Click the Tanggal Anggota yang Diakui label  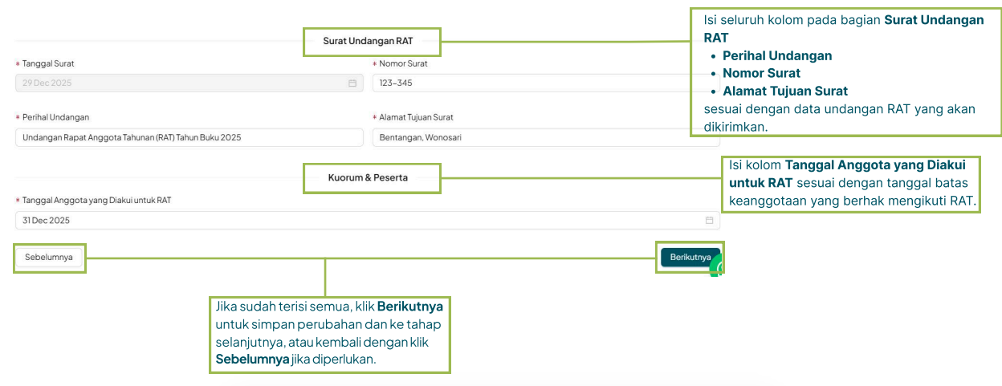pyautogui.click(x=96, y=200)
